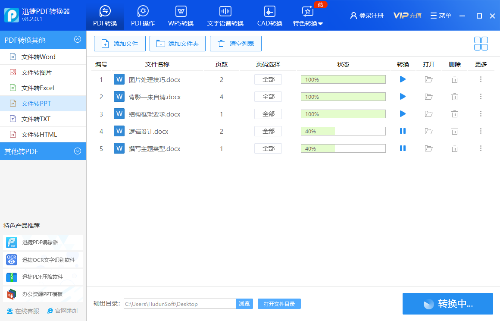Switch to the PDF转换 tab
The height and width of the screenshot is (321, 500).
[x=105, y=16]
